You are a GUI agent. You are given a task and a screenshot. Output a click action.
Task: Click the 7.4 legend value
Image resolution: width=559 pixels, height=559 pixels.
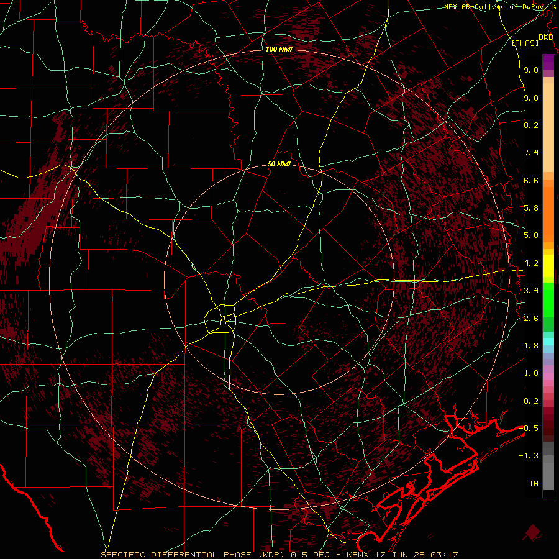pyautogui.click(x=531, y=153)
